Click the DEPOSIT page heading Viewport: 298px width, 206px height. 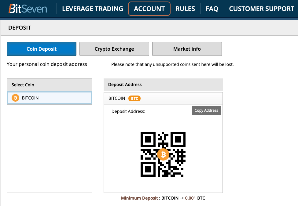click(20, 28)
